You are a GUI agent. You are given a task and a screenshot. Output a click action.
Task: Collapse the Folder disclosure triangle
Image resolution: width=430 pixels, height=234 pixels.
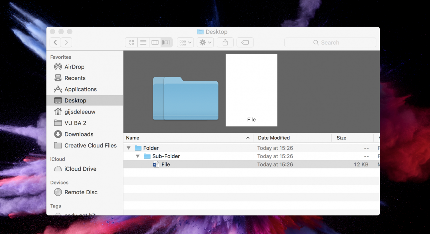129,148
